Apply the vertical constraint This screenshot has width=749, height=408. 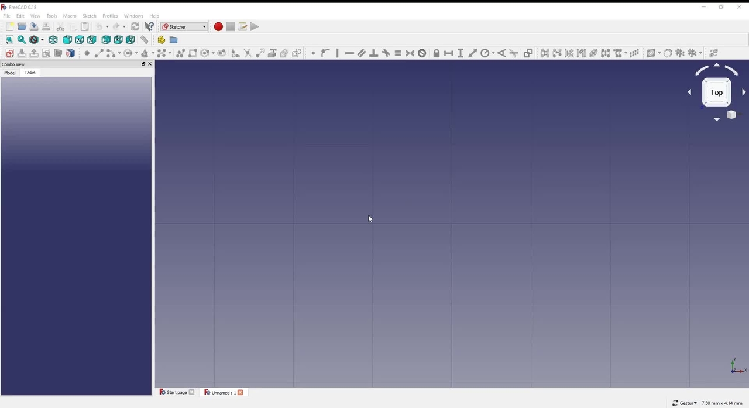coord(338,53)
